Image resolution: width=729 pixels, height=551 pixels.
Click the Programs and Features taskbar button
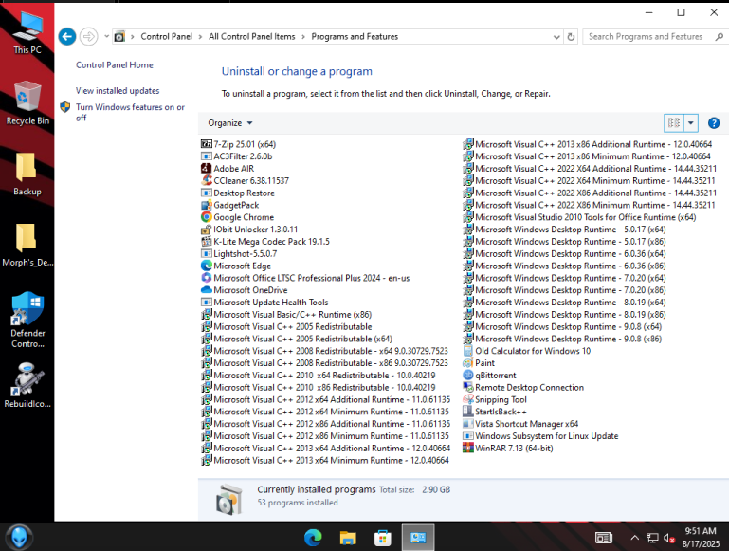point(418,538)
